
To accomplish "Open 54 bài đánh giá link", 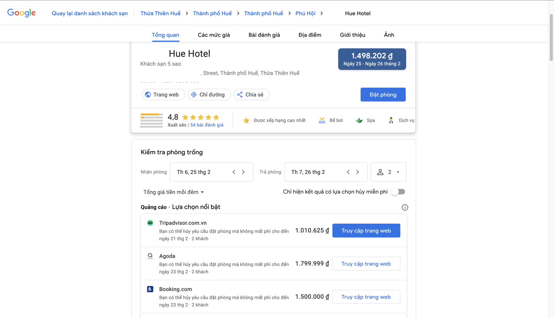I will [x=207, y=125].
